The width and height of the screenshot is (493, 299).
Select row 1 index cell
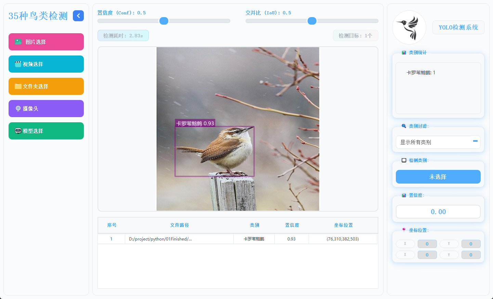coord(112,239)
